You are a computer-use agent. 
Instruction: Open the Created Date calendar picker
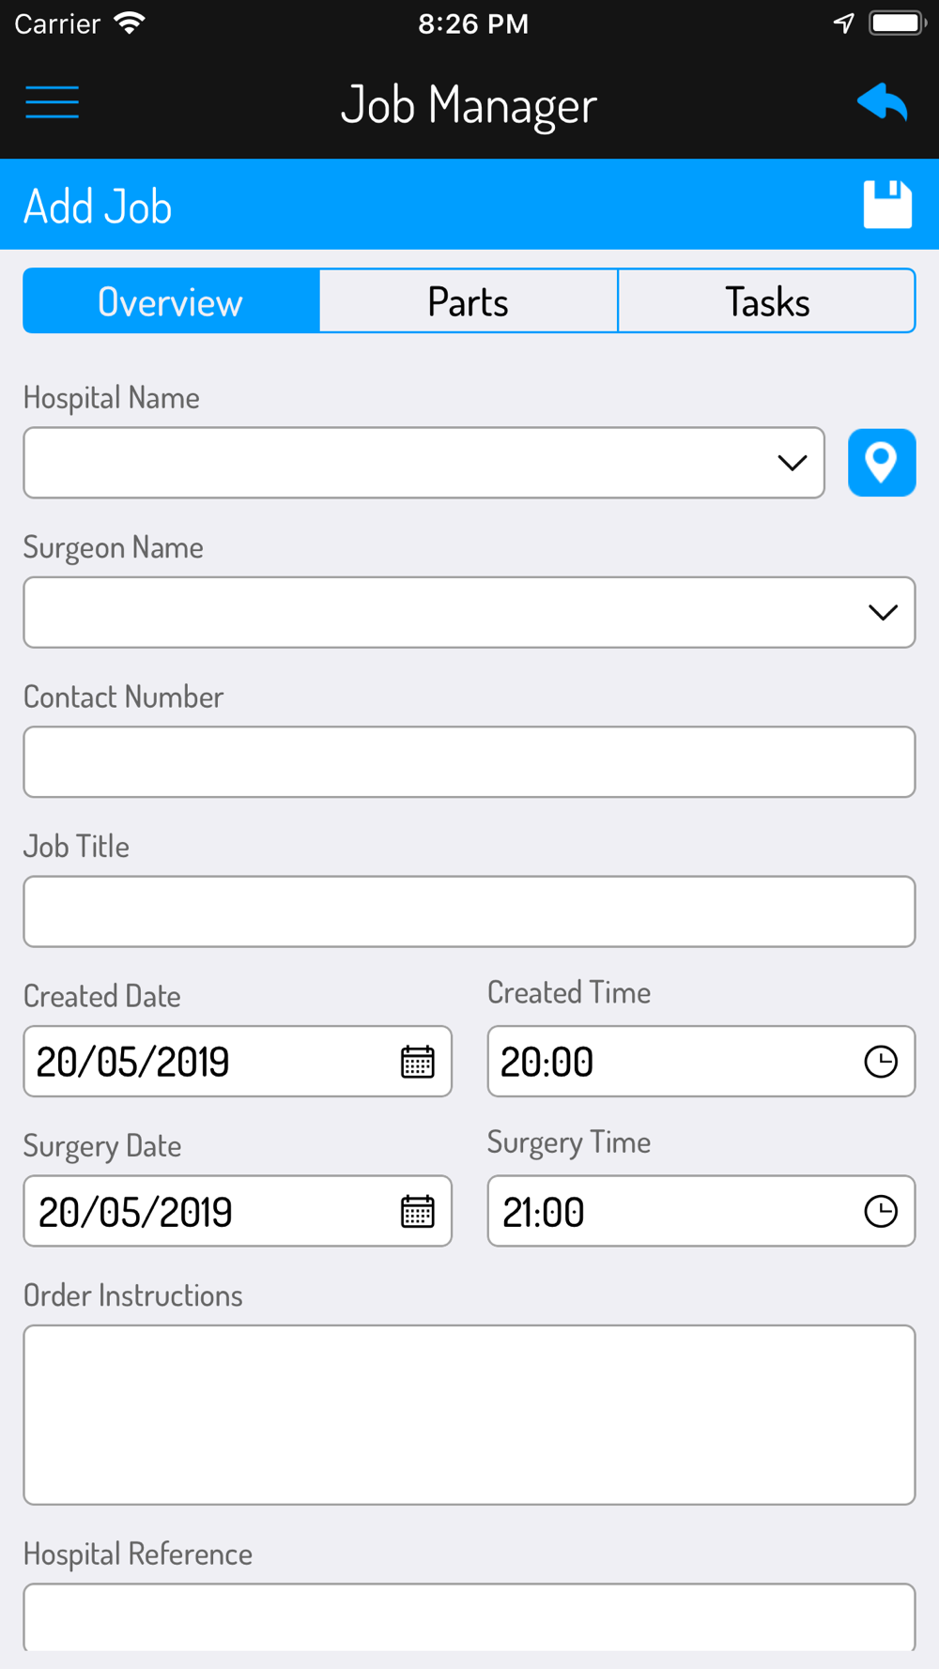tap(418, 1062)
